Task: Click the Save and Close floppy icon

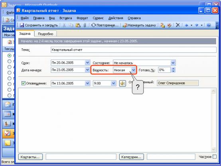Action: tap(22, 25)
